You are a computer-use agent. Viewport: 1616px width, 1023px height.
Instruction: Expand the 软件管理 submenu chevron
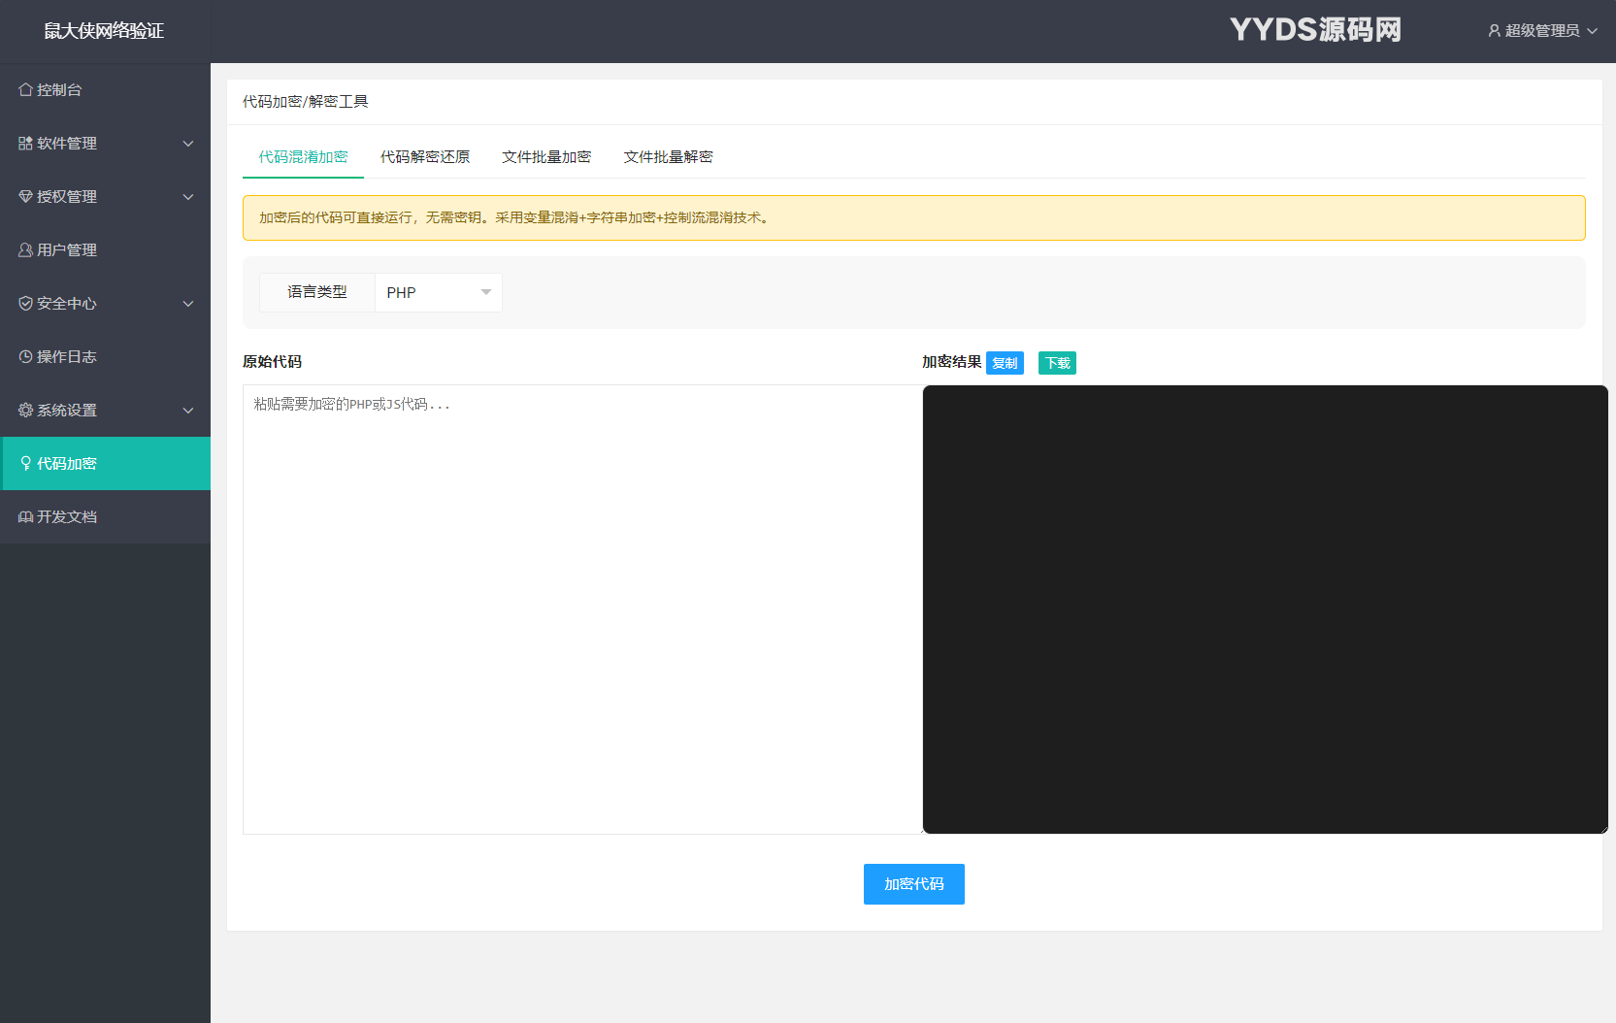pyautogui.click(x=188, y=144)
